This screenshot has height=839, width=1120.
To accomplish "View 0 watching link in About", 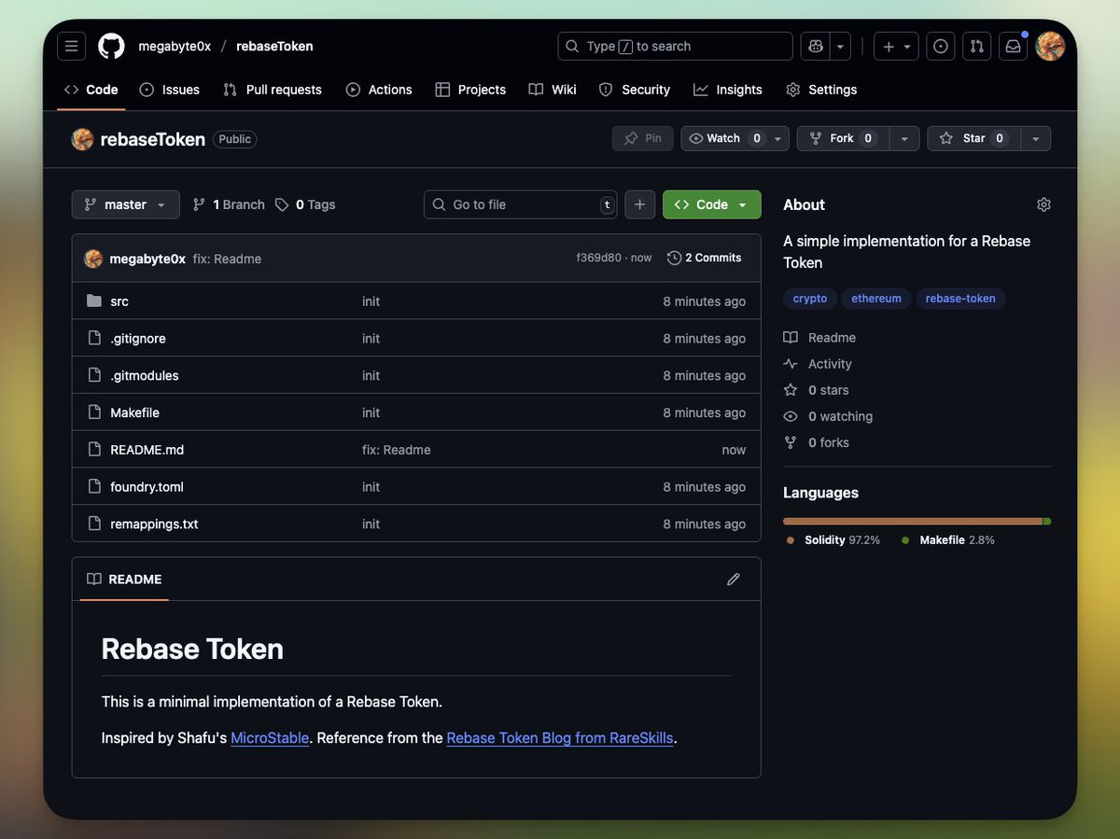I will tap(829, 416).
